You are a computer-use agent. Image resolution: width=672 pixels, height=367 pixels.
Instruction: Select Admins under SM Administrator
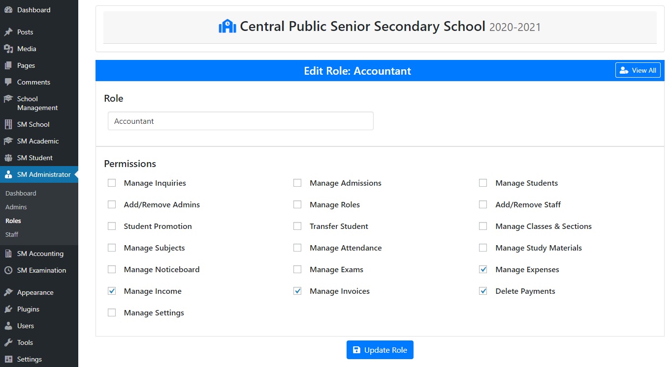tap(16, 207)
